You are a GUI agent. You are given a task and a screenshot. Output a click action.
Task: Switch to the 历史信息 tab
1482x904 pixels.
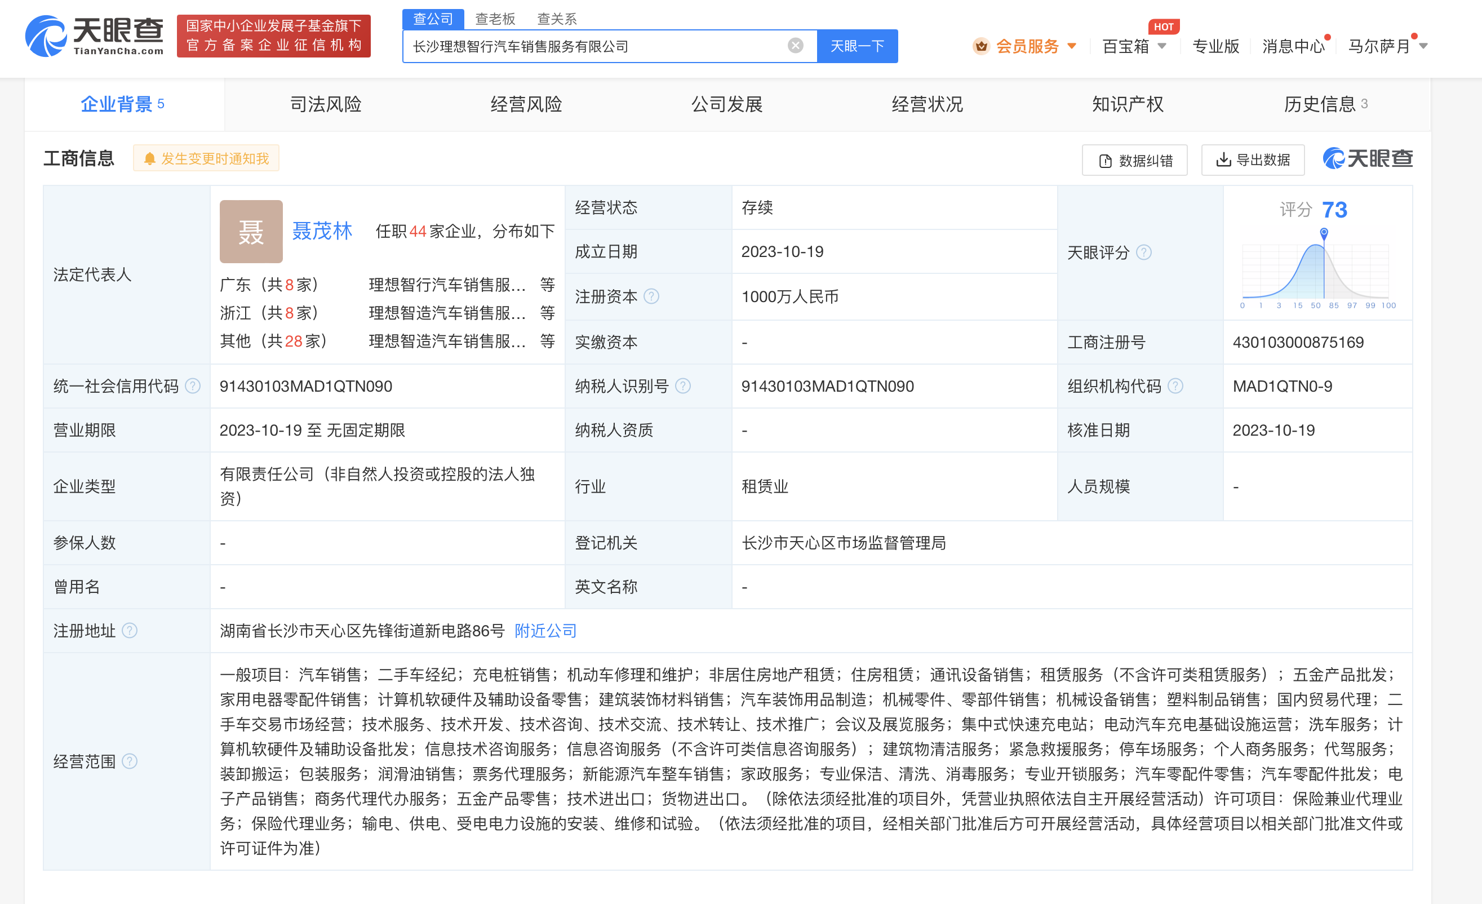click(x=1321, y=104)
